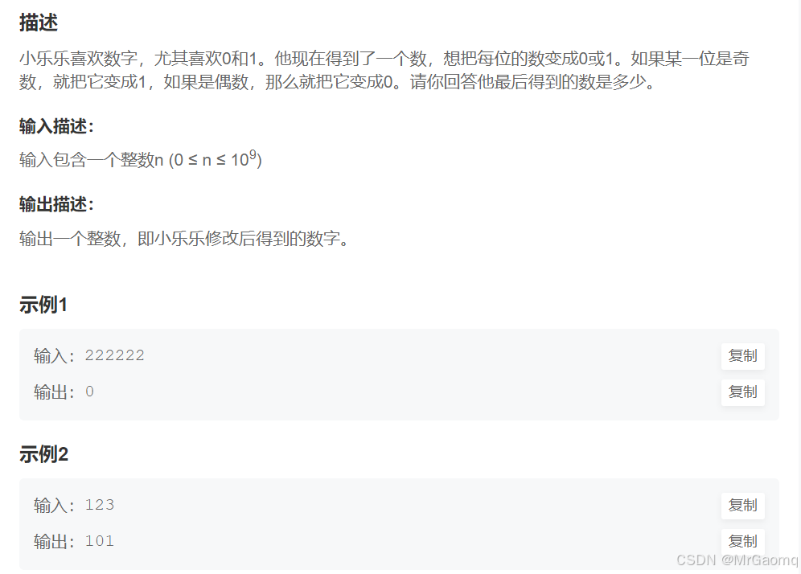
Task: Click the 101 sample output text
Action: point(100,541)
